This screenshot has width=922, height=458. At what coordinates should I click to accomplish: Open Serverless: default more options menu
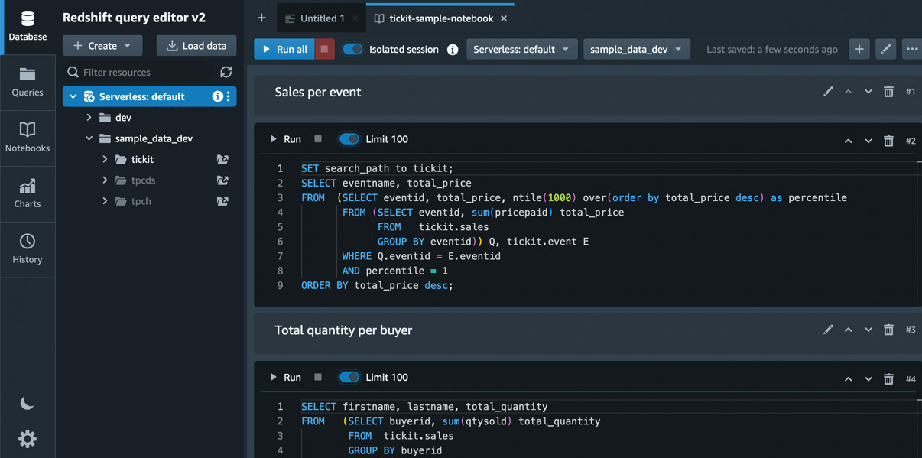(x=229, y=96)
